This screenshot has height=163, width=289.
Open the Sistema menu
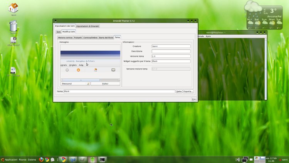pyautogui.click(x=32, y=160)
